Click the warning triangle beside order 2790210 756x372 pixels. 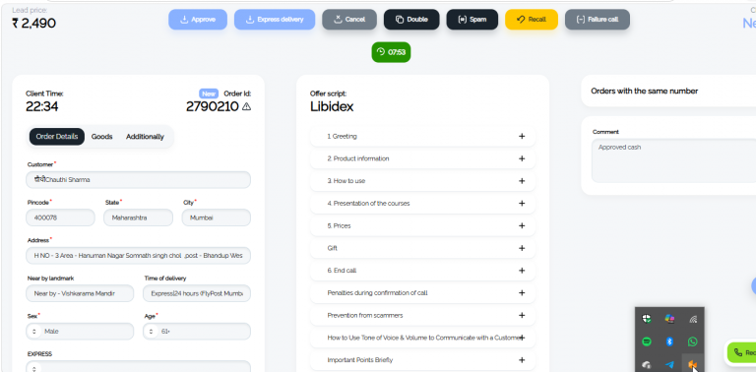coord(246,106)
